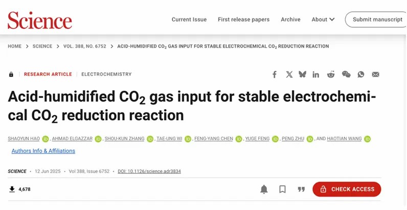Share via Bluesky butterfly icon
This screenshot has width=407, height=210.
click(x=302, y=74)
